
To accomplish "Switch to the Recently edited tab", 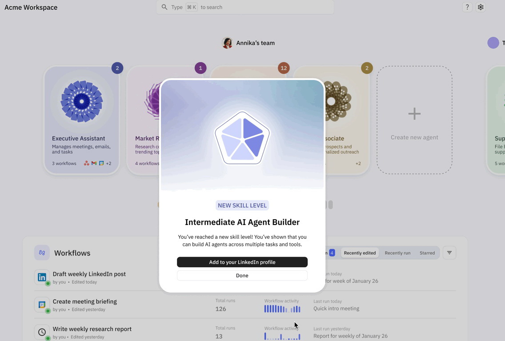I will pyautogui.click(x=360, y=253).
